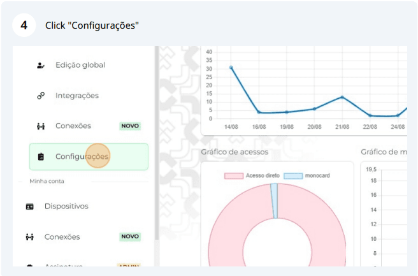
Task: Click the NOVO badge beside the lower Conexões
Action: pyautogui.click(x=130, y=236)
